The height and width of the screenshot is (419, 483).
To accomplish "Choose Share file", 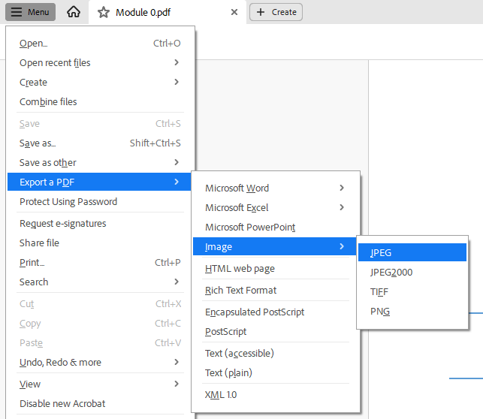I will (100, 243).
